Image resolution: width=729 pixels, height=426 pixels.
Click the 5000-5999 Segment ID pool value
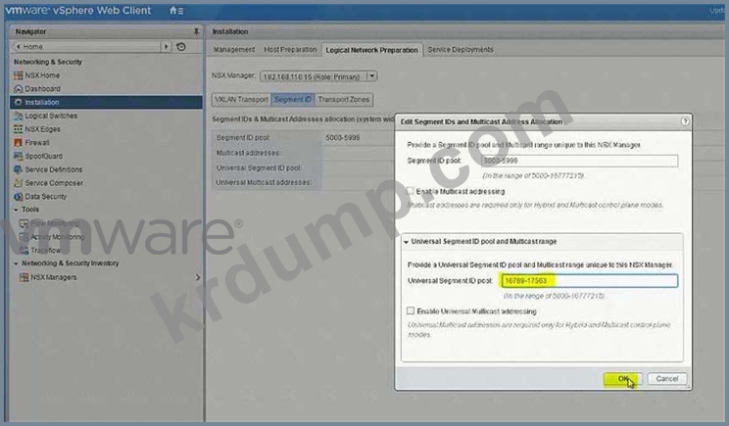click(x=343, y=137)
